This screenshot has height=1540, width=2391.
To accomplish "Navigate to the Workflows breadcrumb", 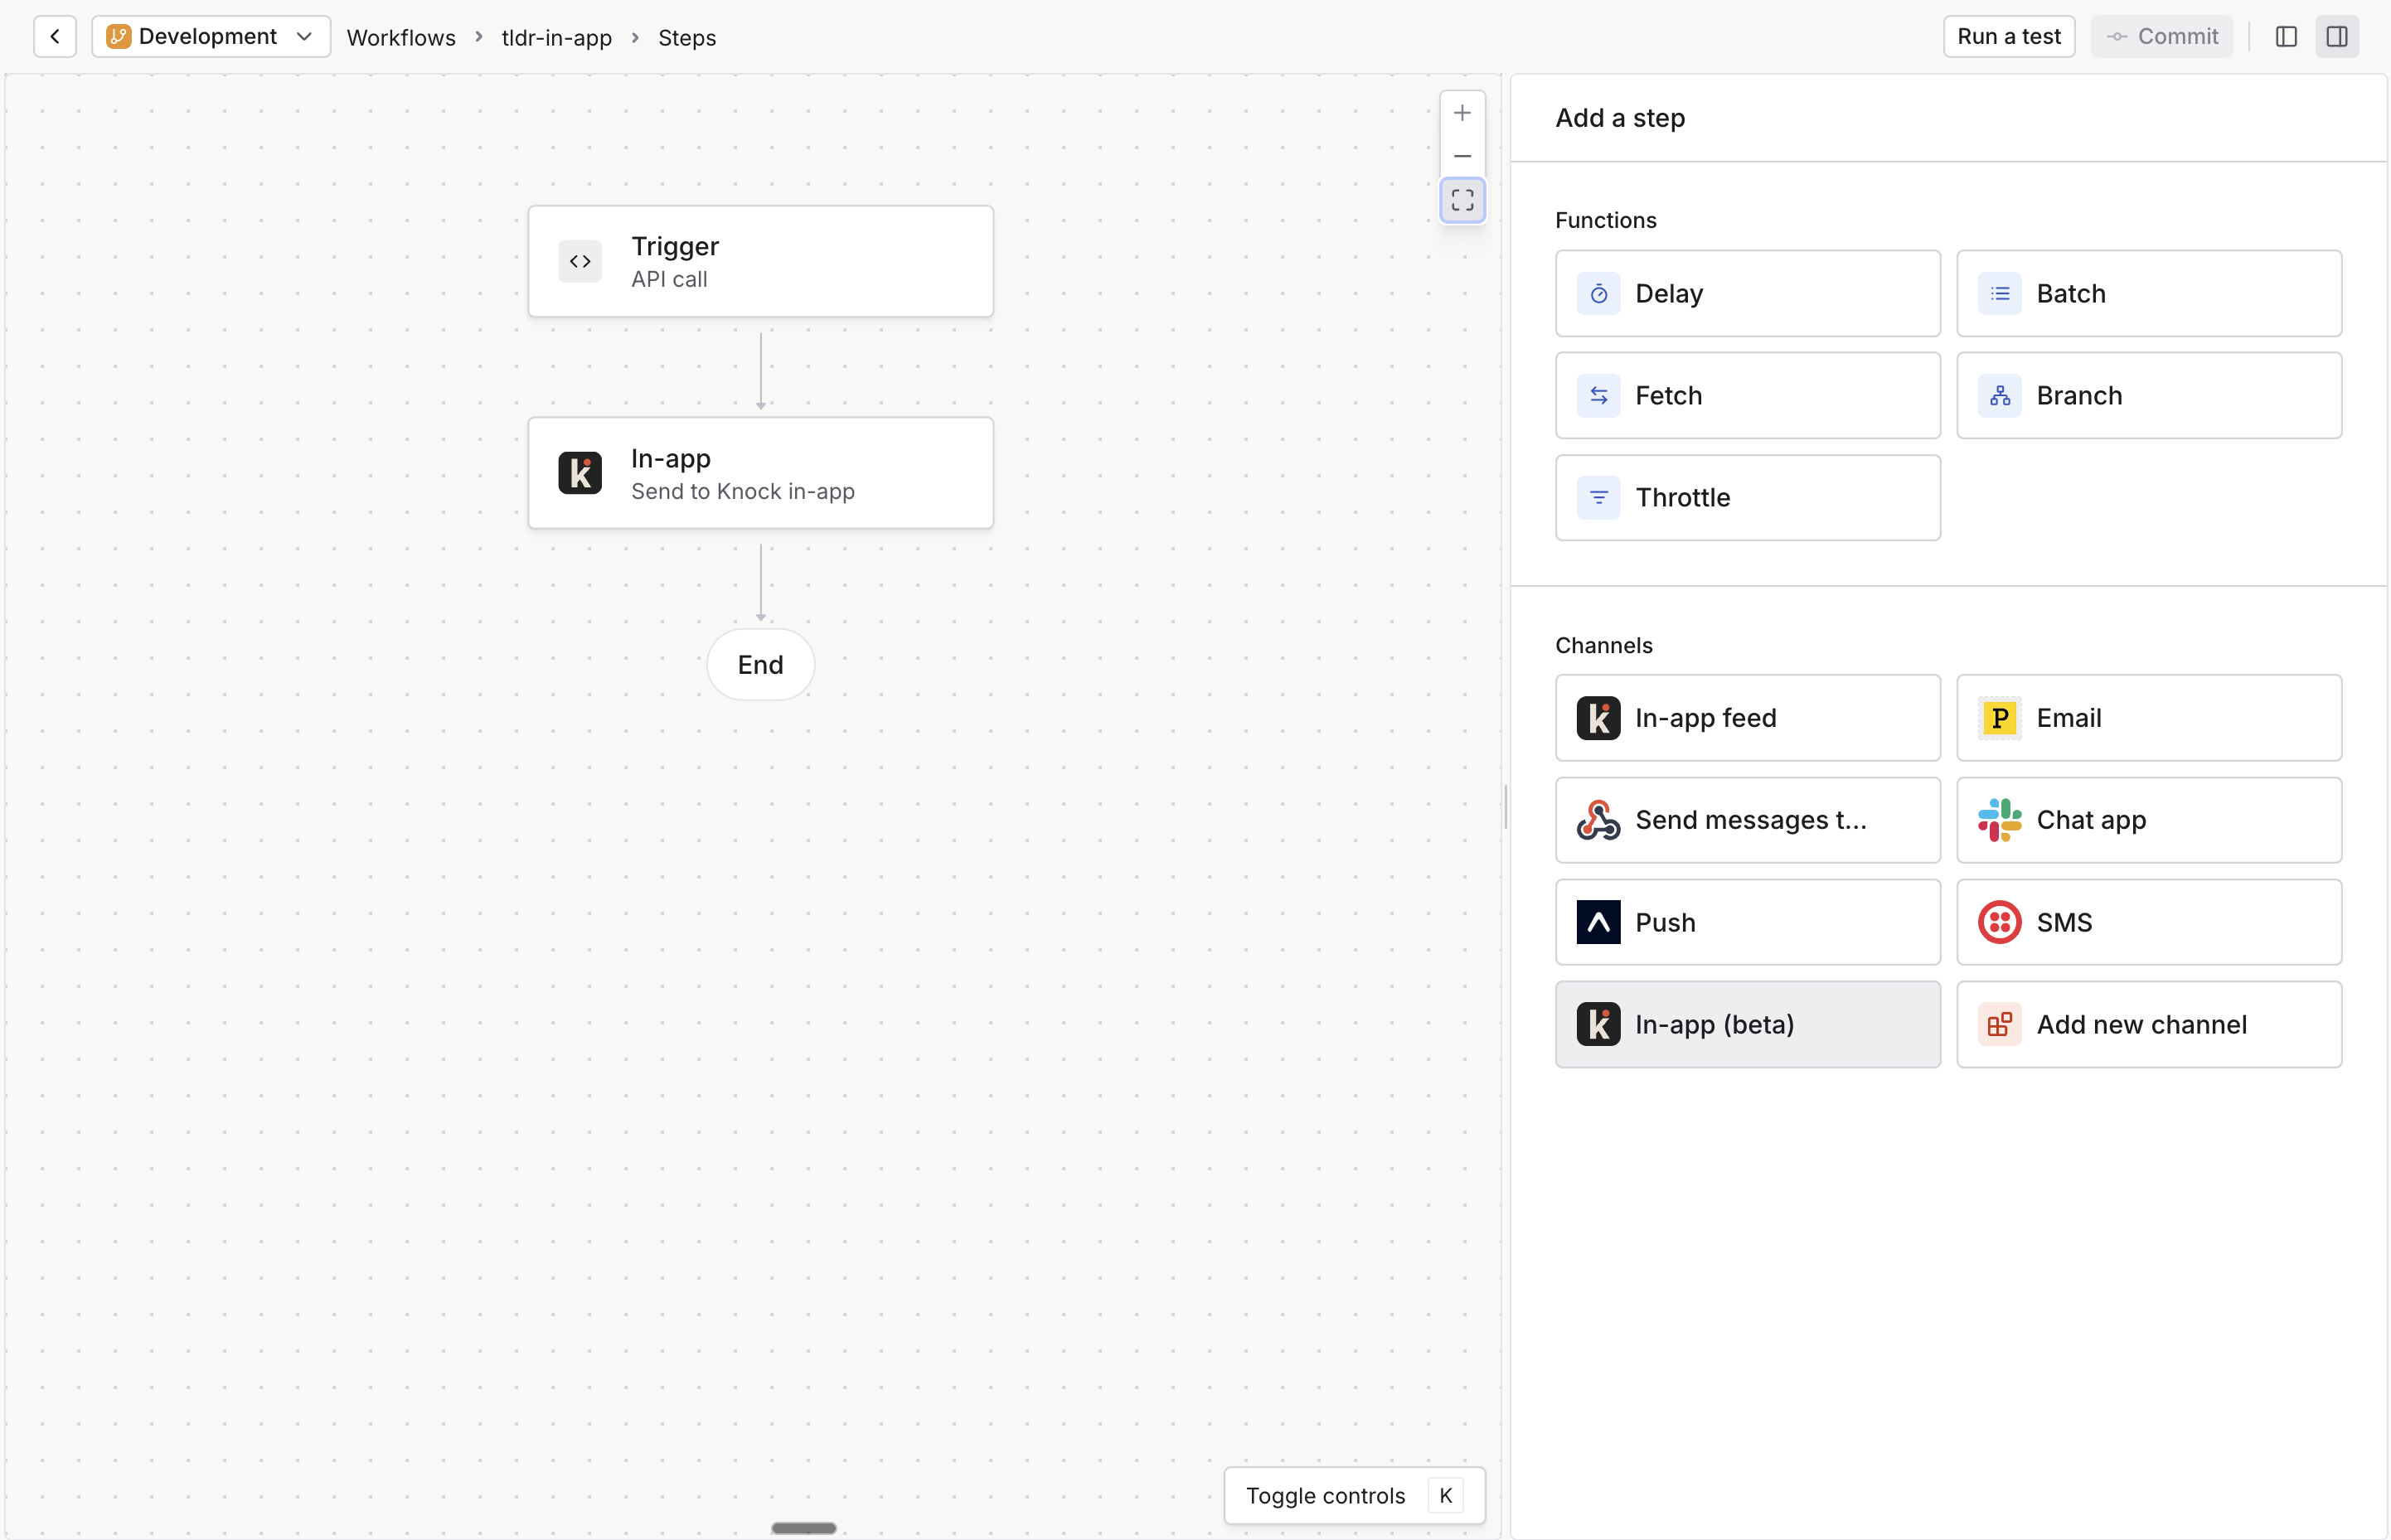I will pyautogui.click(x=401, y=37).
